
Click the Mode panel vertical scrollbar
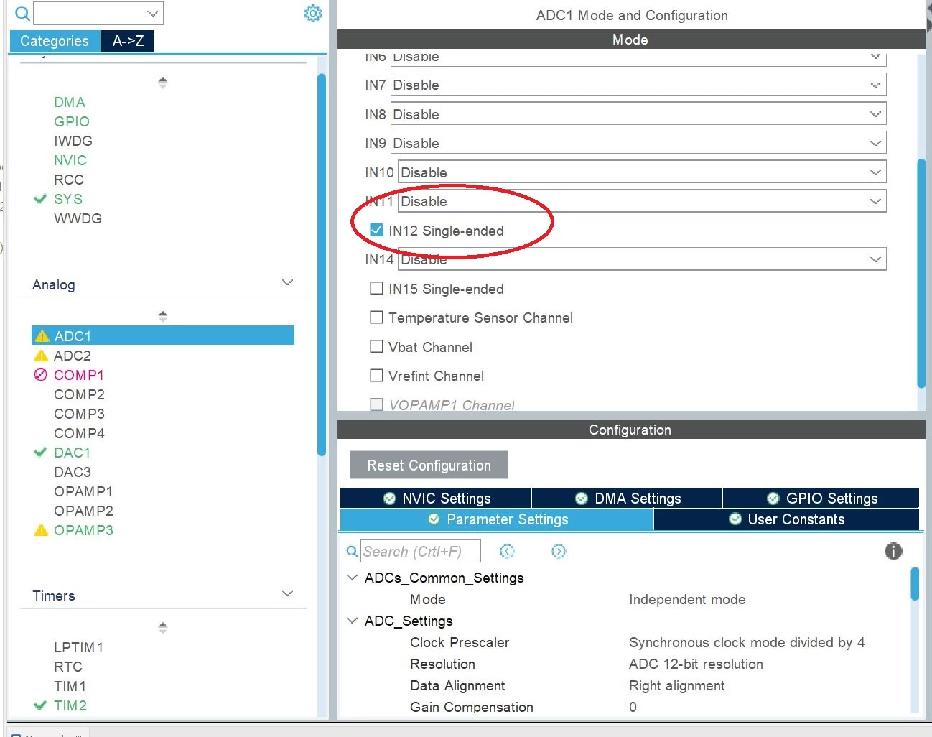(x=921, y=273)
